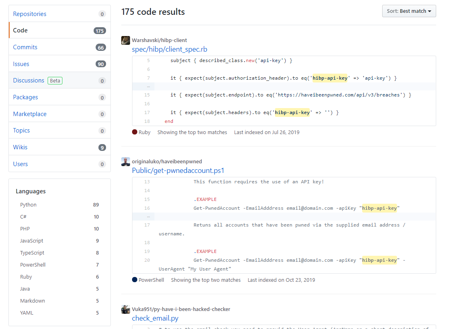Viewport: 471px width, 329px height.
Task: Click the '175 code results' heading
Action: 153,12
